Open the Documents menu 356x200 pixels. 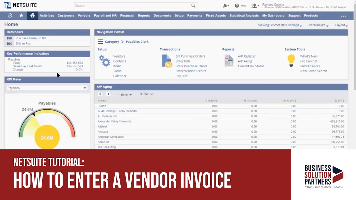tap(162, 16)
